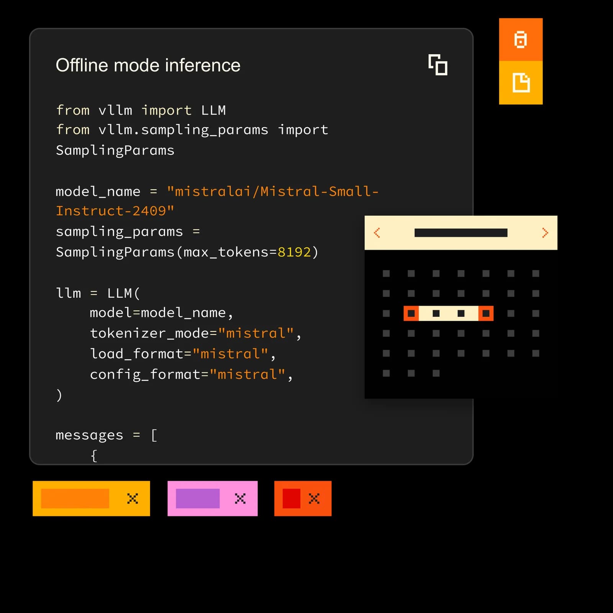Dismiss the orange tag with the X
The height and width of the screenshot is (613, 613).
(132, 499)
